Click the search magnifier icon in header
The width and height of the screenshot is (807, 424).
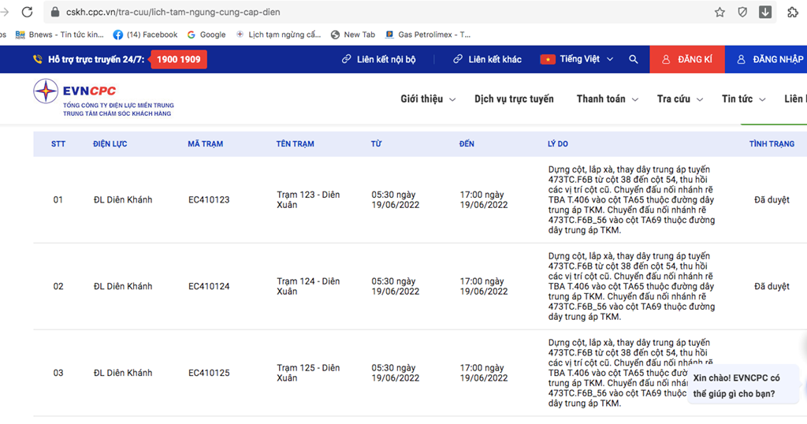(x=634, y=59)
